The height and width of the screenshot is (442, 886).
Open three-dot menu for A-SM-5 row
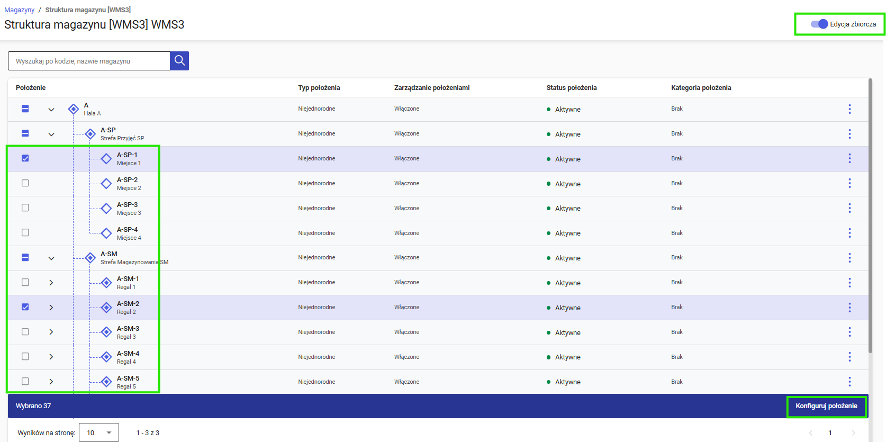tap(849, 382)
